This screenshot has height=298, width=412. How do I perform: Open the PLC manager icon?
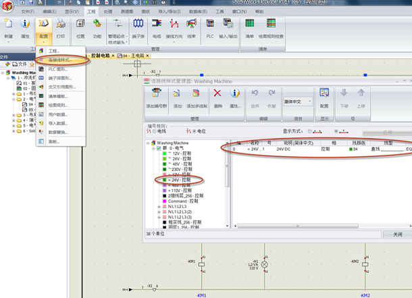pyautogui.click(x=209, y=24)
